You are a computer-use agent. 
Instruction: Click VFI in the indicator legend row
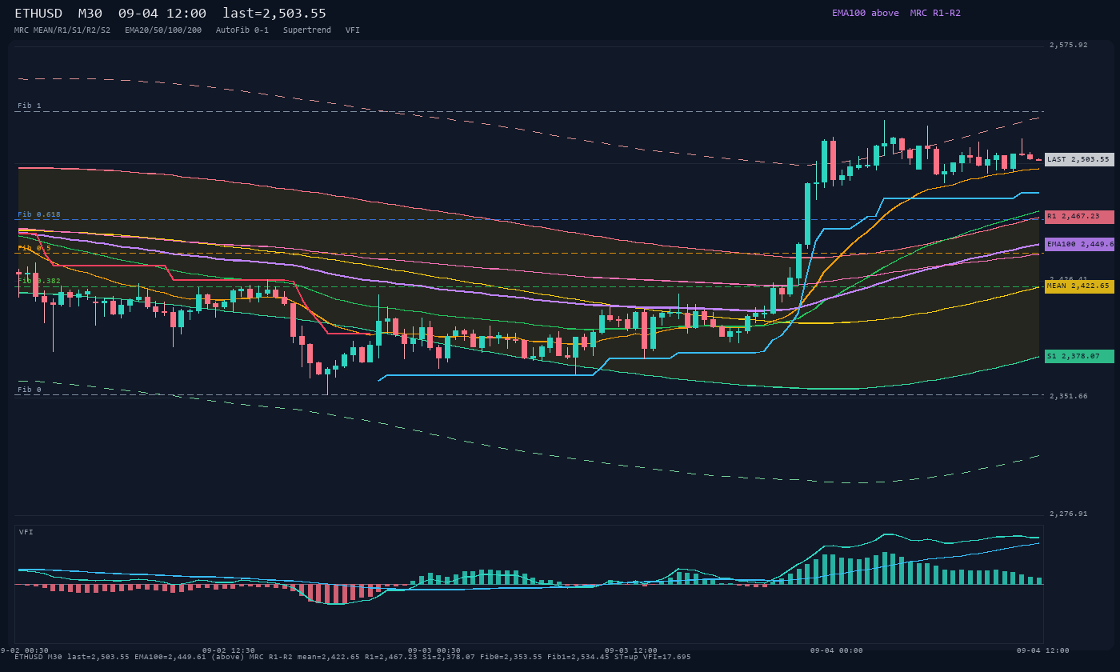(353, 30)
